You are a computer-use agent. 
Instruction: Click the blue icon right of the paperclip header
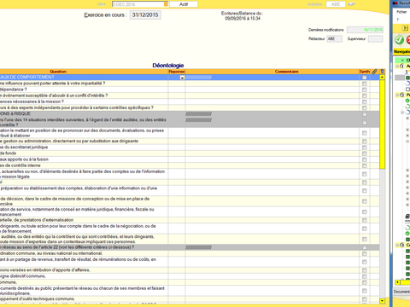click(382, 72)
